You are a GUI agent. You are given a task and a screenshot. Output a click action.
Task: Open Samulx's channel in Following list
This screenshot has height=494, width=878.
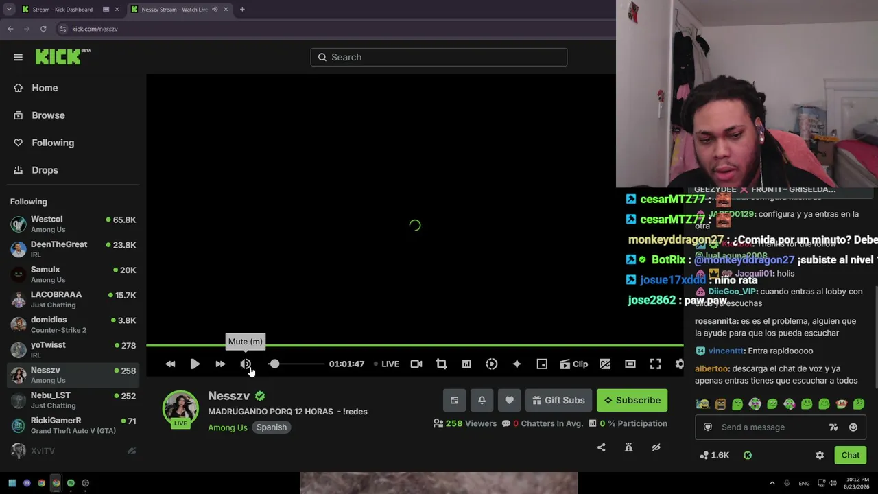point(73,274)
